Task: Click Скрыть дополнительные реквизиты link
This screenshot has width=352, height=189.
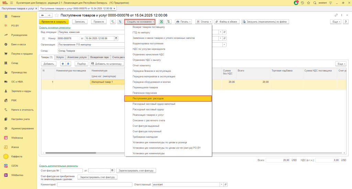Action: pos(58,166)
